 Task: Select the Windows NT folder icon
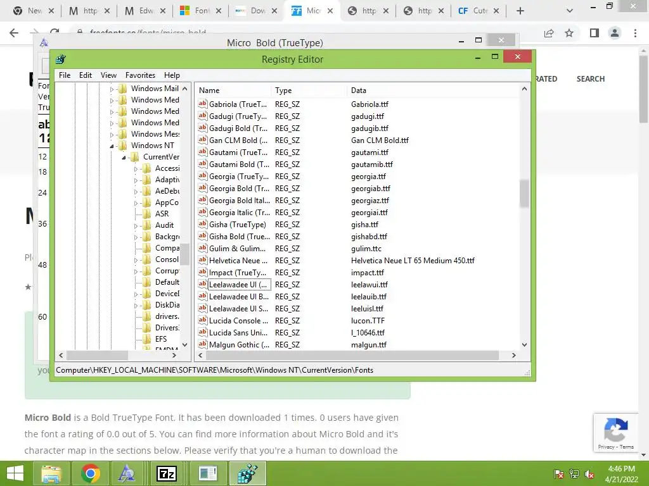(122, 146)
